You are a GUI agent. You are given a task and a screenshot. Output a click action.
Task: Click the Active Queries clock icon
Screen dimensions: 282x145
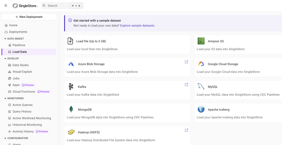[x=10, y=105]
